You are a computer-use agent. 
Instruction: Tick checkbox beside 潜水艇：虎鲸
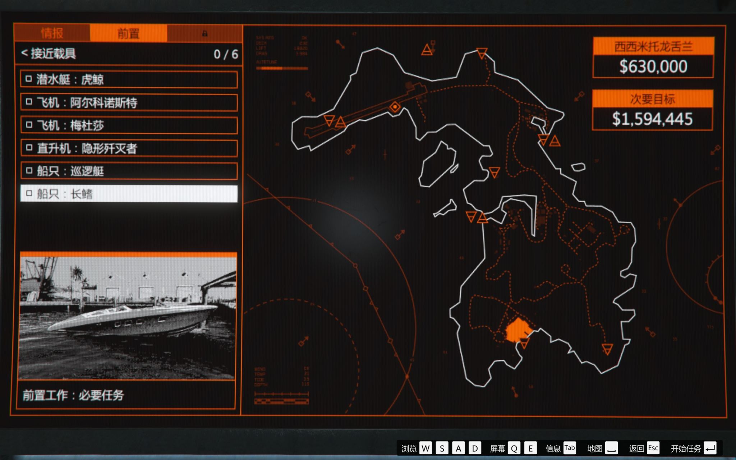pyautogui.click(x=29, y=79)
